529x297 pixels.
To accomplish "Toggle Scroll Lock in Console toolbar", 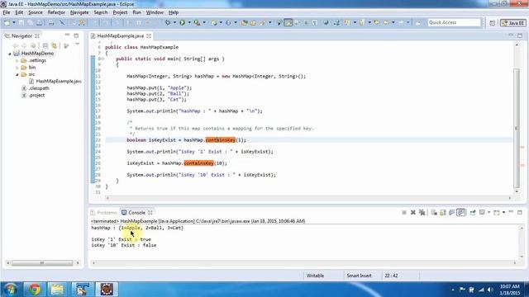I will (x=443, y=213).
